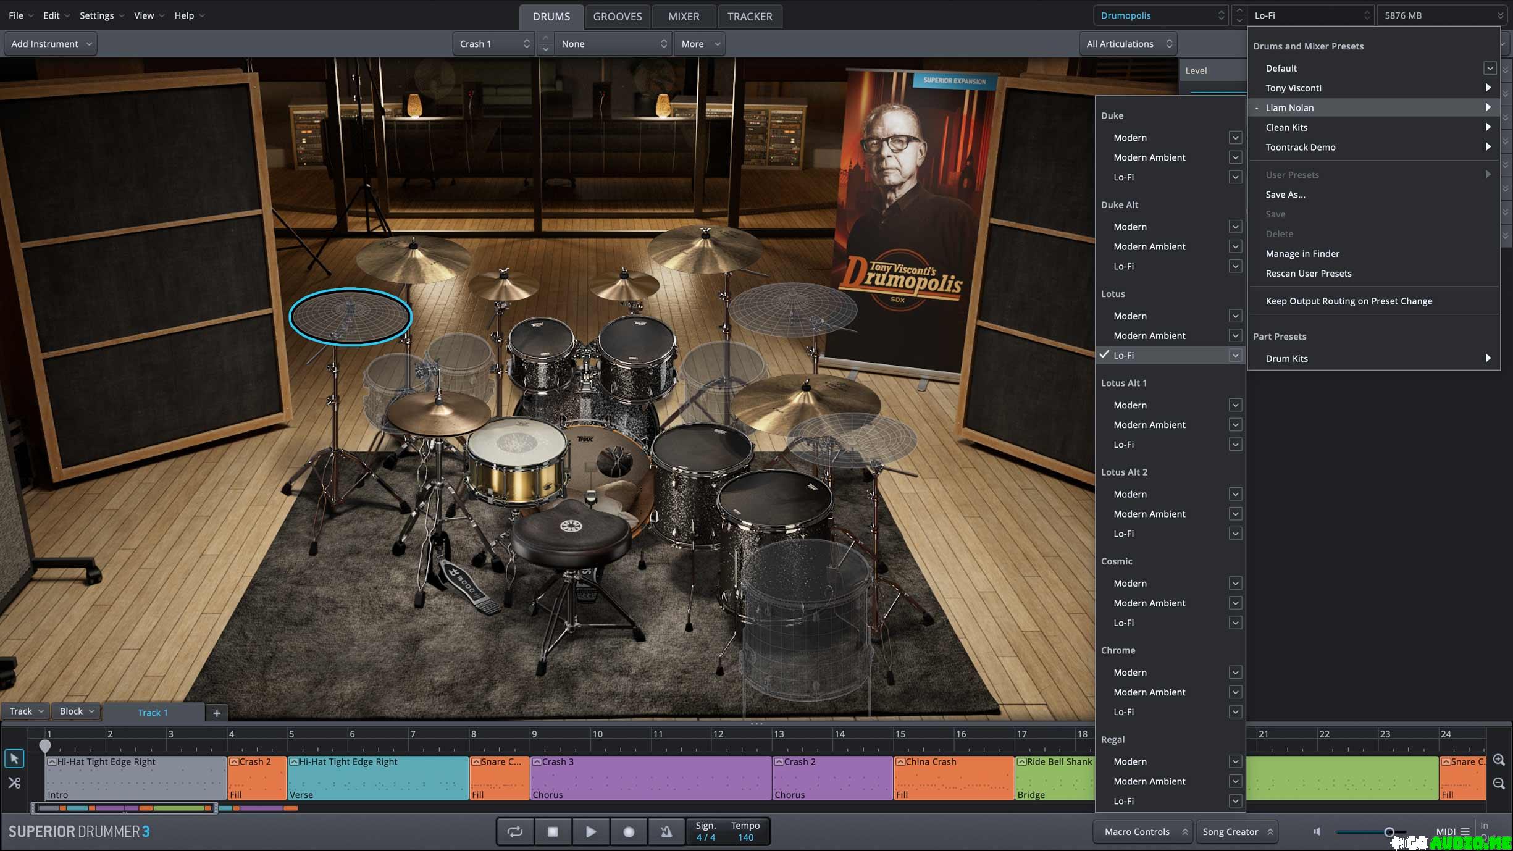Image resolution: width=1513 pixels, height=851 pixels.
Task: Add a new track with plus button
Action: click(217, 713)
